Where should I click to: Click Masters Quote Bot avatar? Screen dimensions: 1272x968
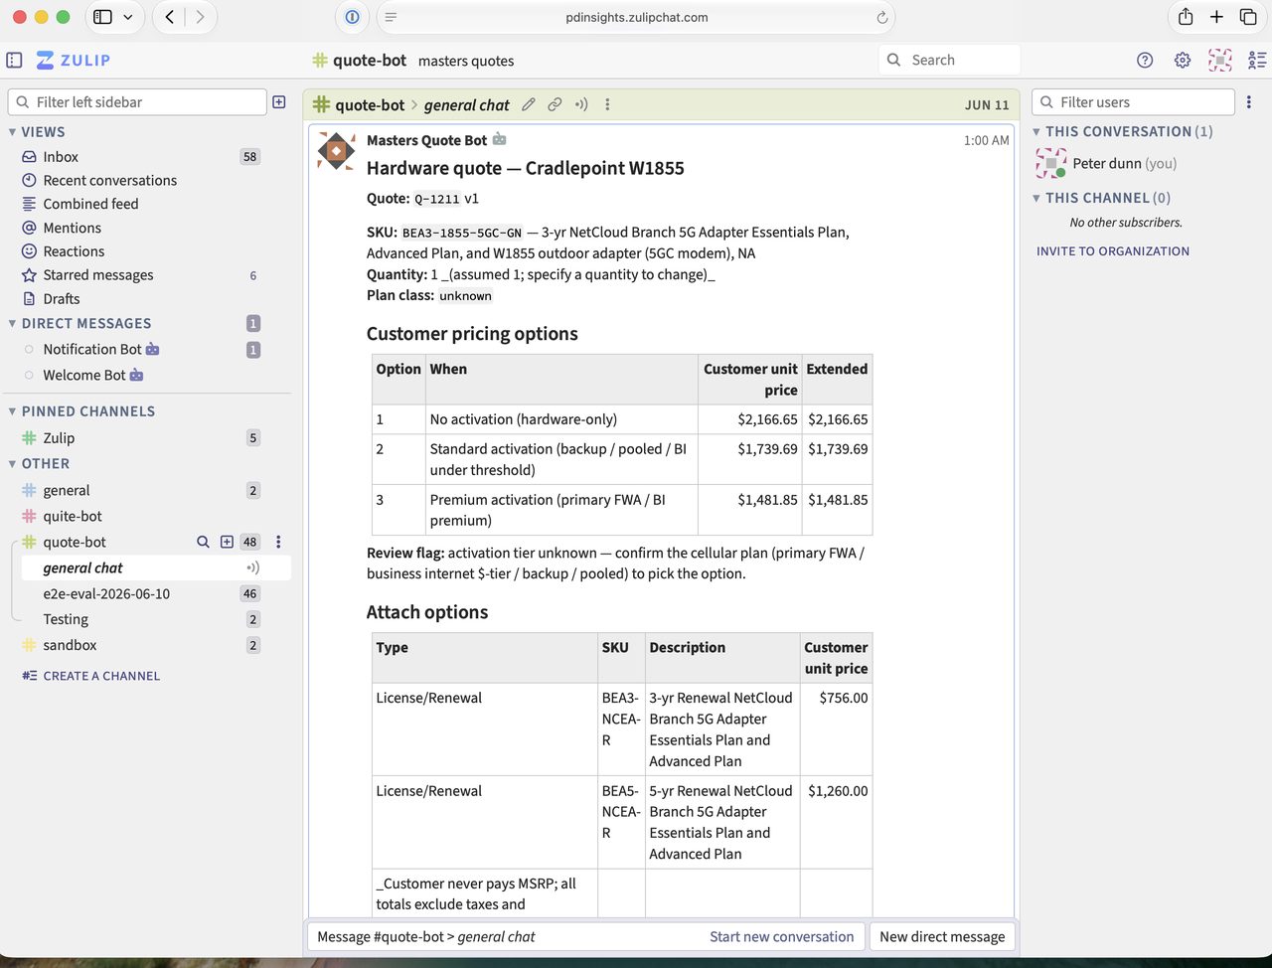336,151
